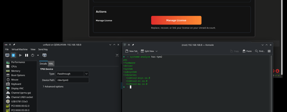Open the TPM Type Passthrough dropdown
Screen dimensions: 287x112
(72, 74)
